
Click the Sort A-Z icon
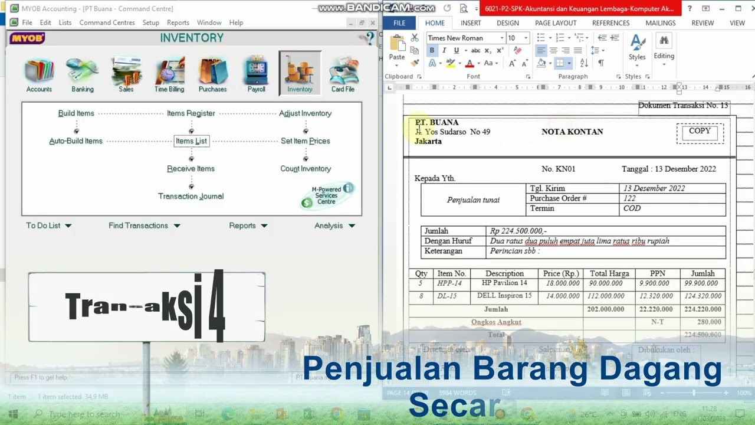point(584,63)
